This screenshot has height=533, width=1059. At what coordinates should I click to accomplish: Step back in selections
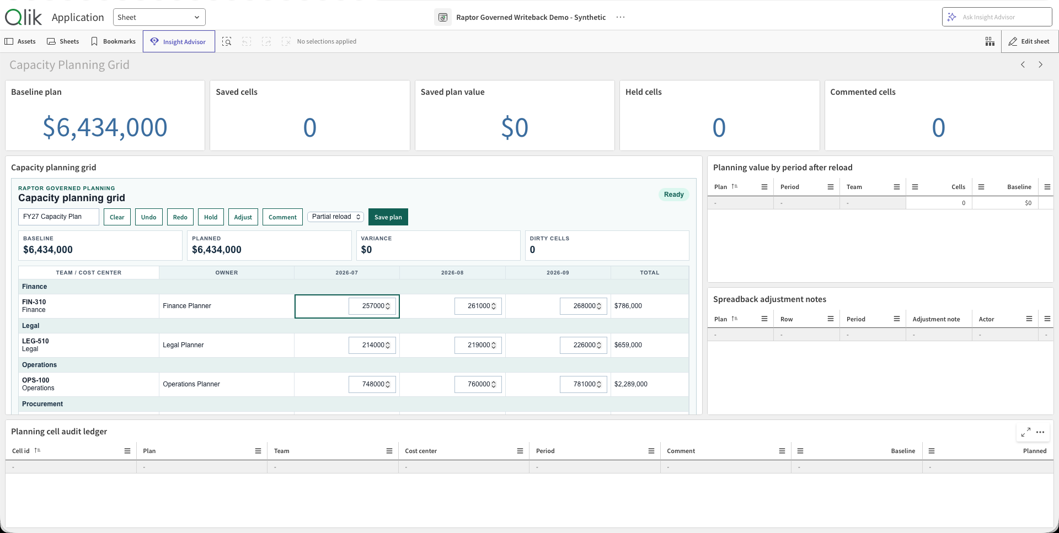(247, 41)
